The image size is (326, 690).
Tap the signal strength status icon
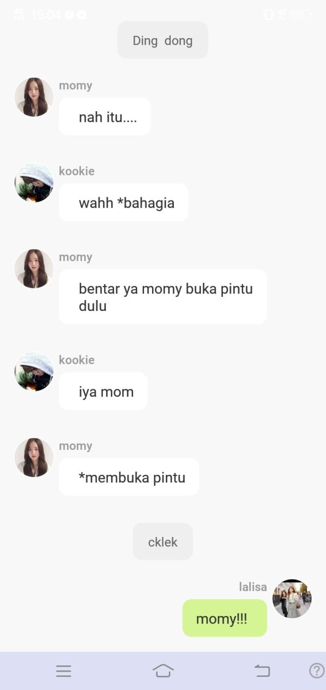[19, 15]
